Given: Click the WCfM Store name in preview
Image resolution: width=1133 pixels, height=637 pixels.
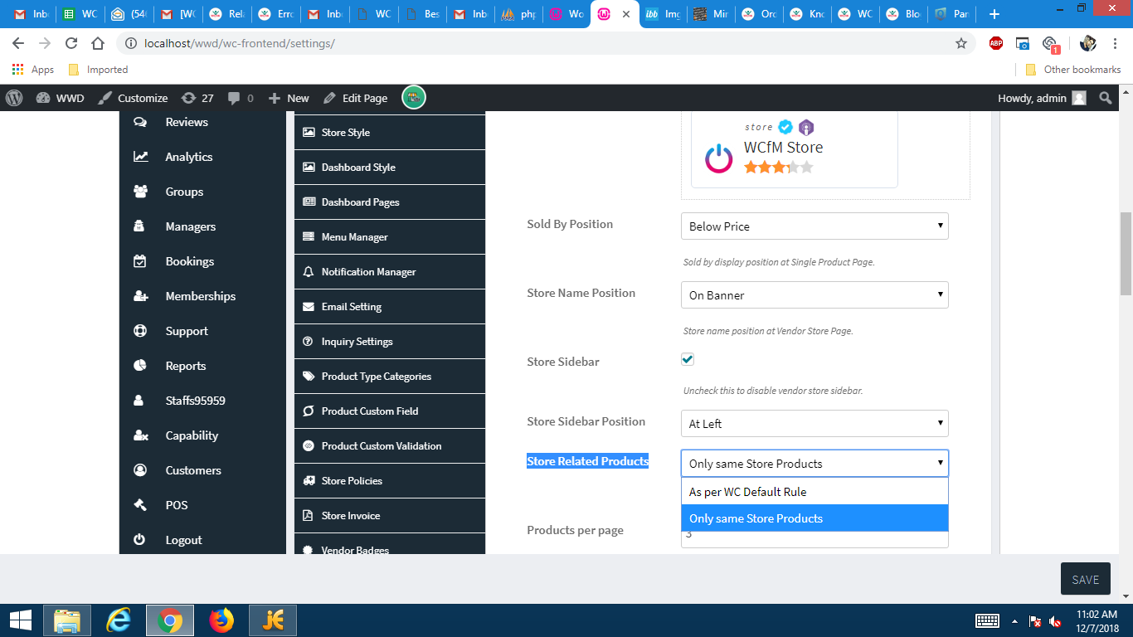Looking at the screenshot, I should (x=784, y=148).
